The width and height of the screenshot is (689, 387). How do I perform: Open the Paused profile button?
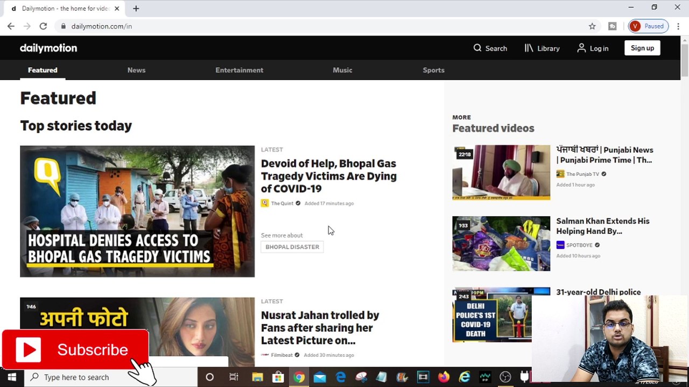[x=648, y=26]
